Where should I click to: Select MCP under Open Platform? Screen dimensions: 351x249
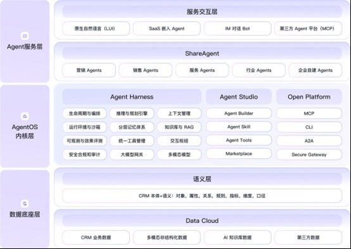point(309,113)
